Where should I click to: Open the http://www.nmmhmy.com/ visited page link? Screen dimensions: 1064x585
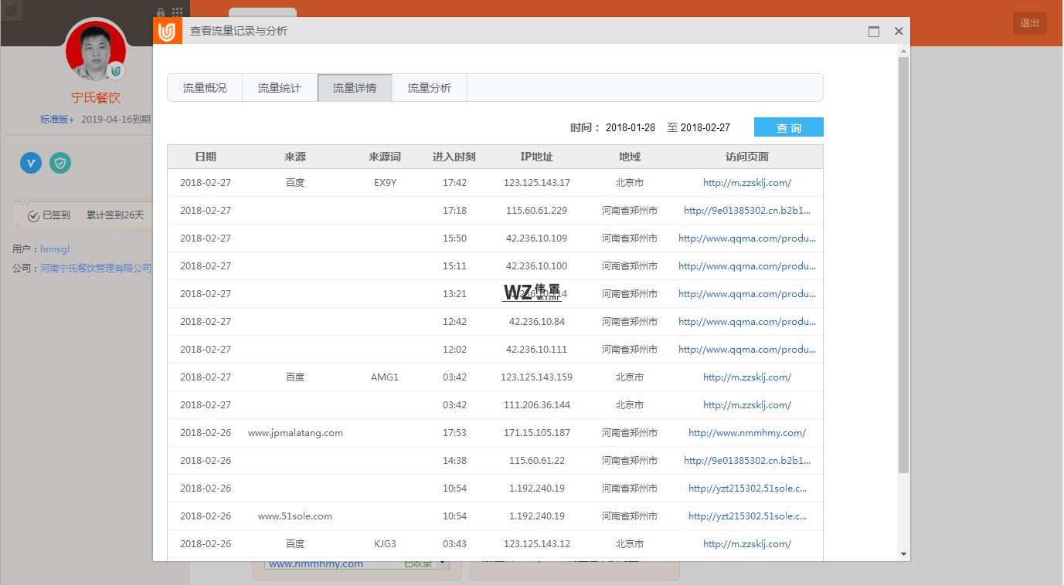[x=746, y=433]
